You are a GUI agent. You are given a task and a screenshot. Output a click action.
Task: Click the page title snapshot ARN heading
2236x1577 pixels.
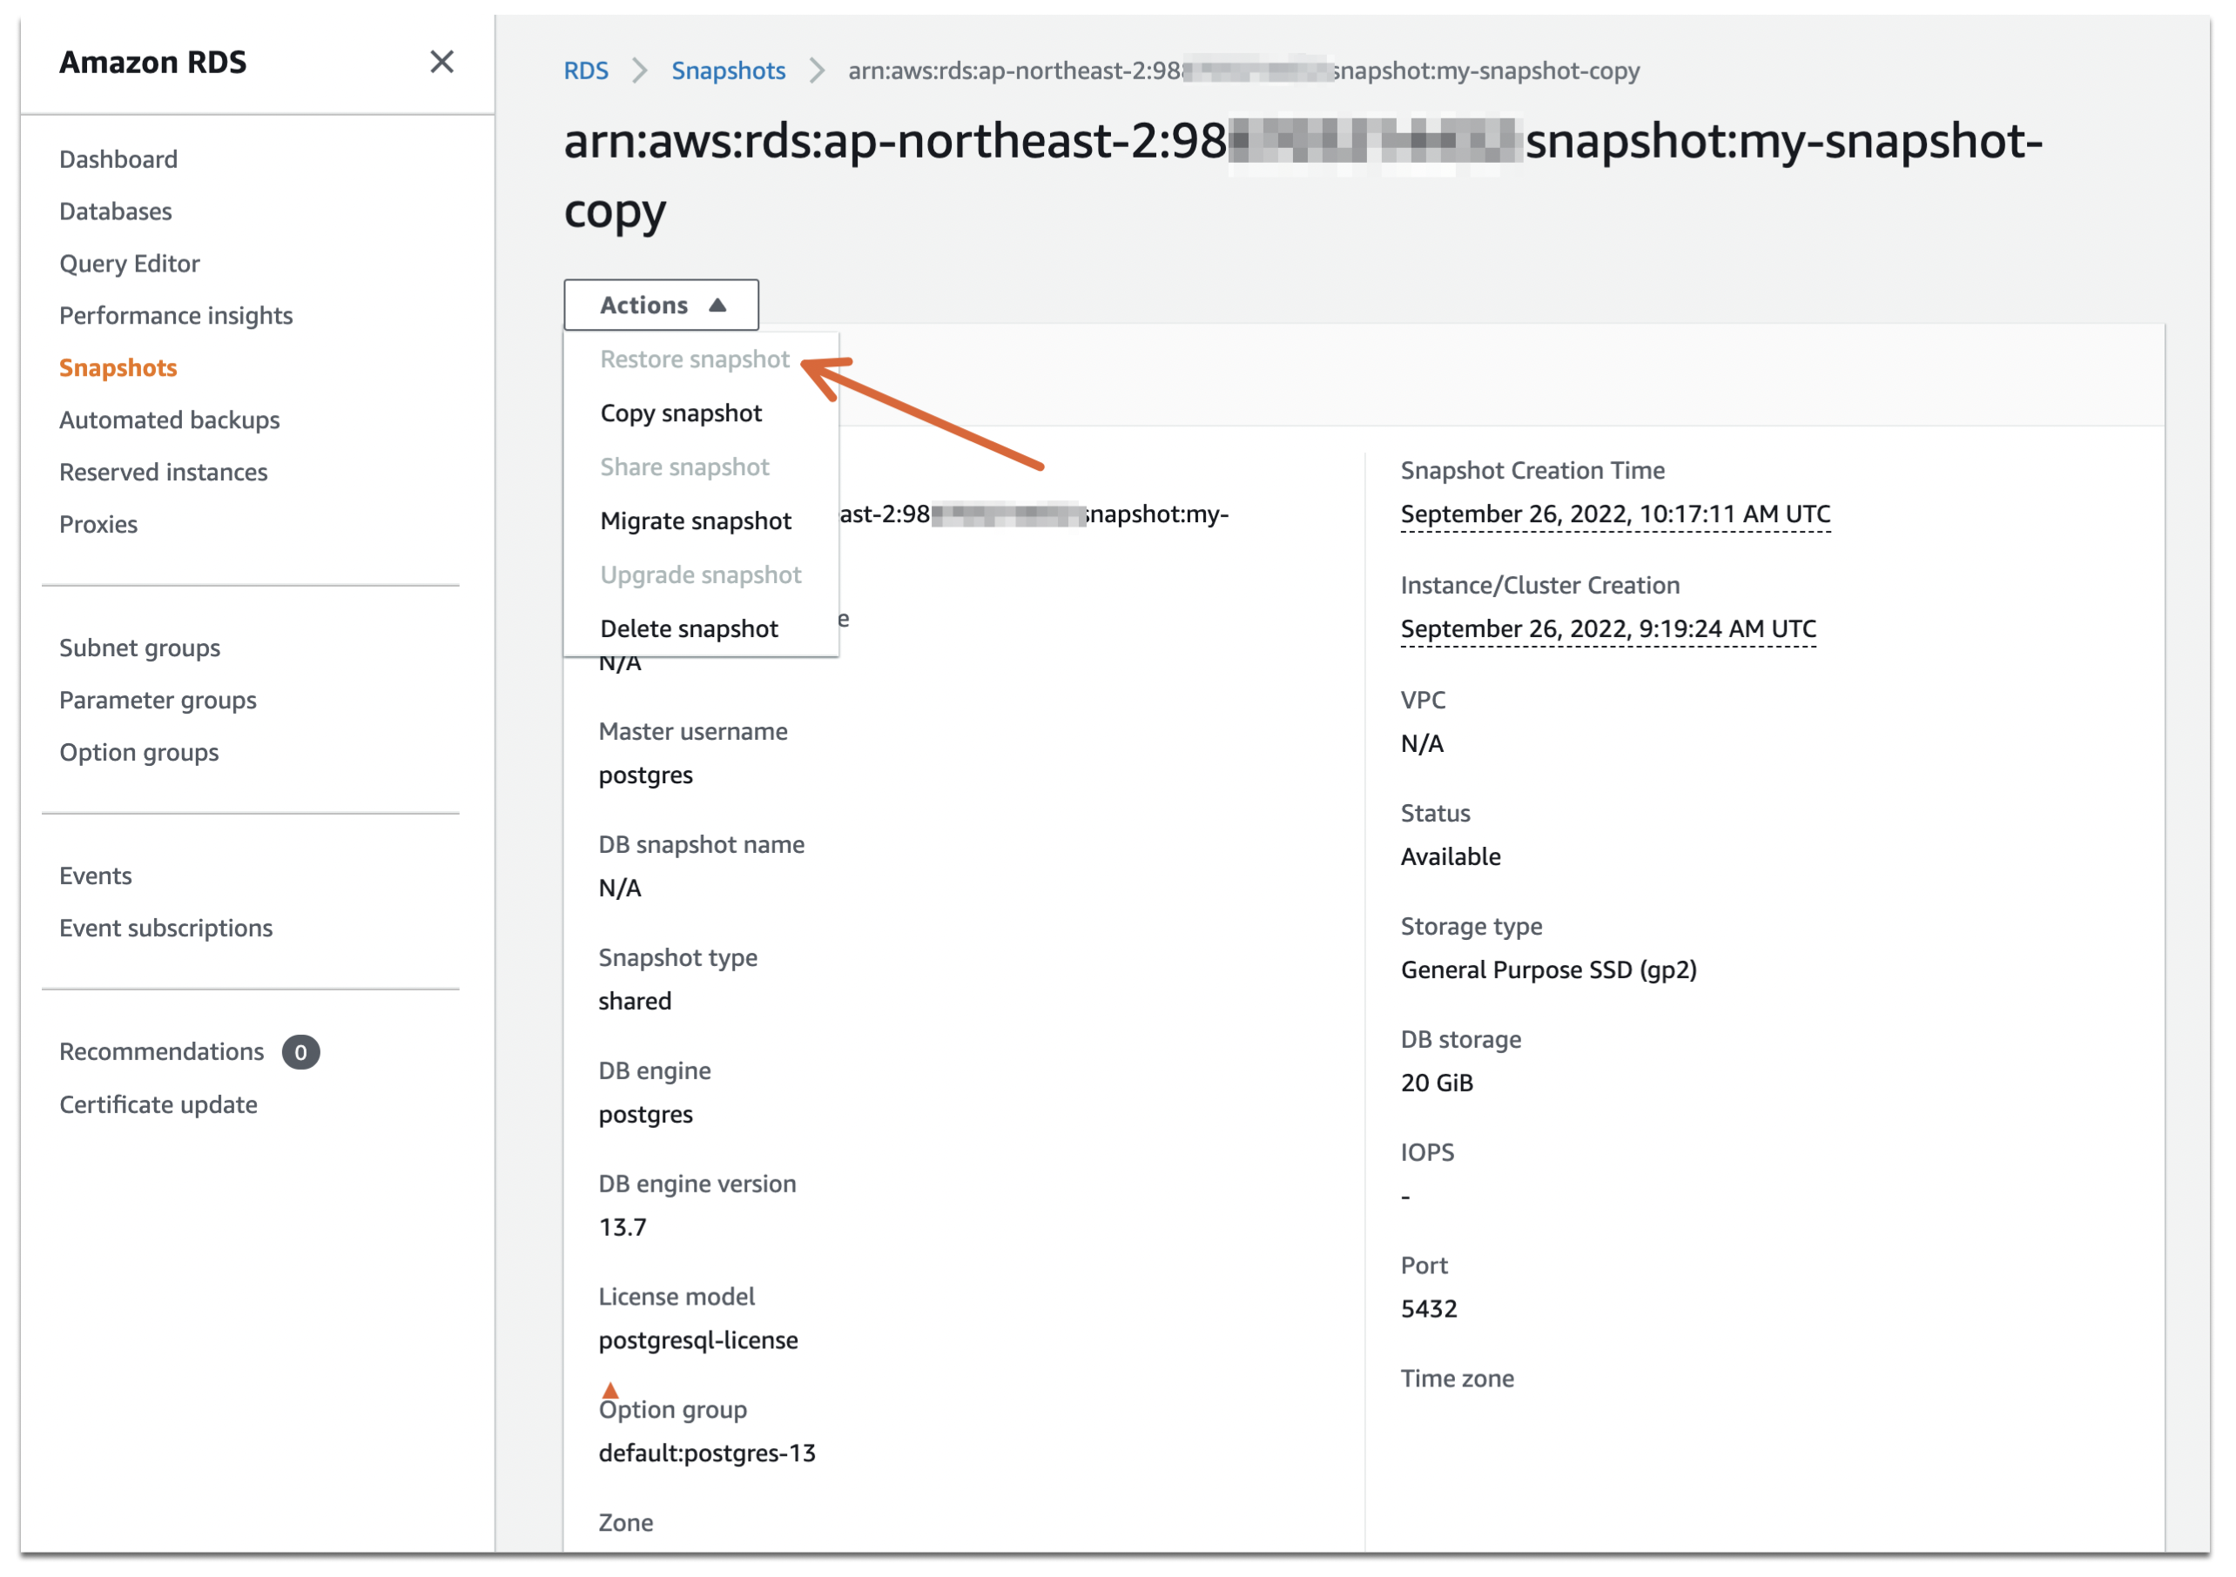click(1303, 176)
